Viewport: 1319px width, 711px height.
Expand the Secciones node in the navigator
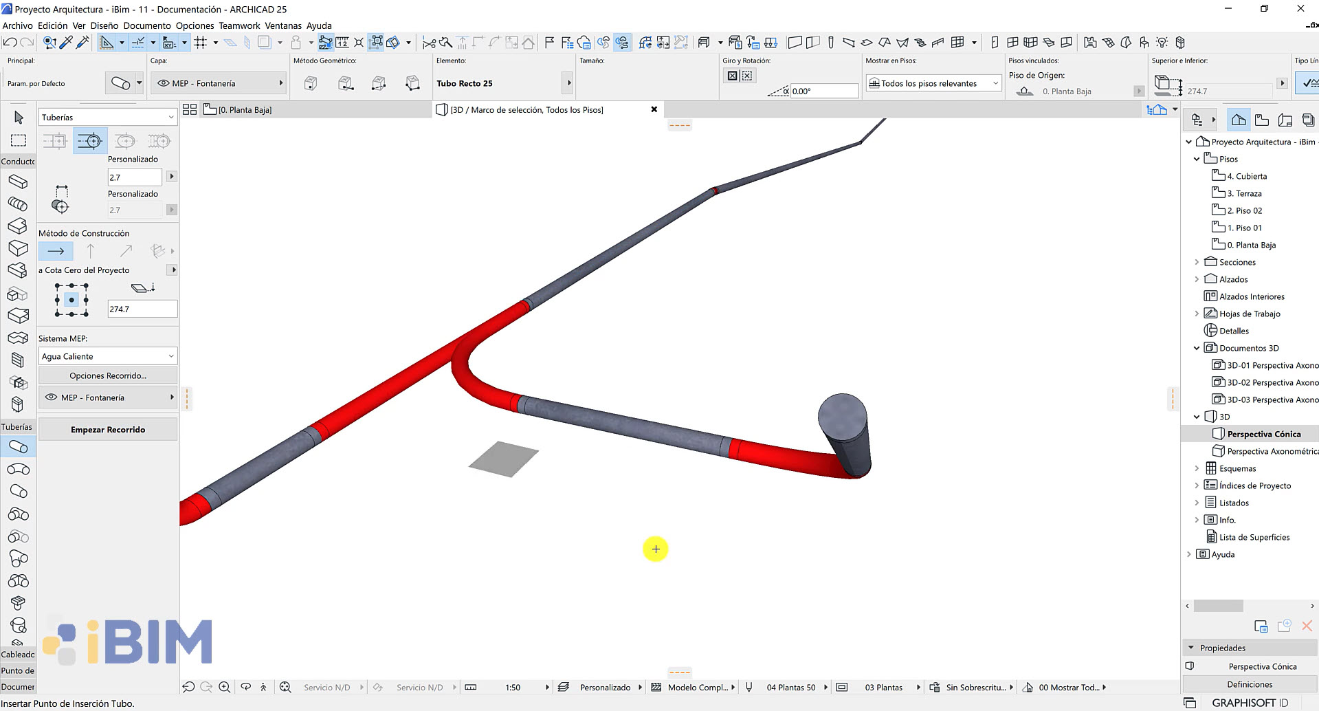pyautogui.click(x=1197, y=262)
